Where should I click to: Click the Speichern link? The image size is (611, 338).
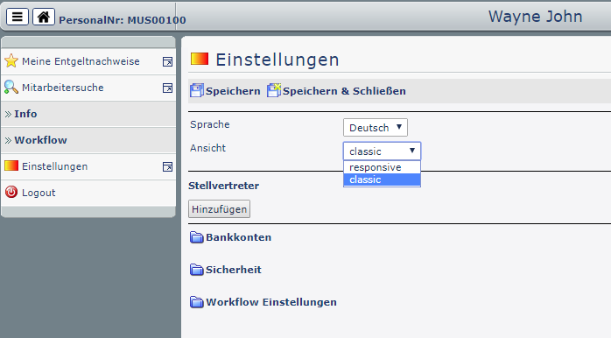point(233,91)
